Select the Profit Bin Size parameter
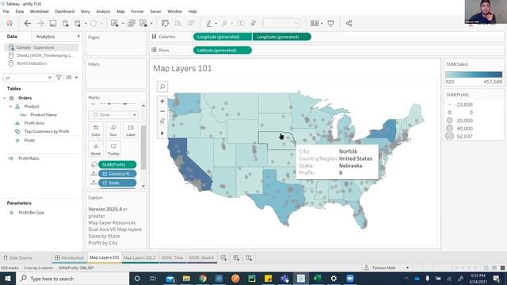 point(31,213)
